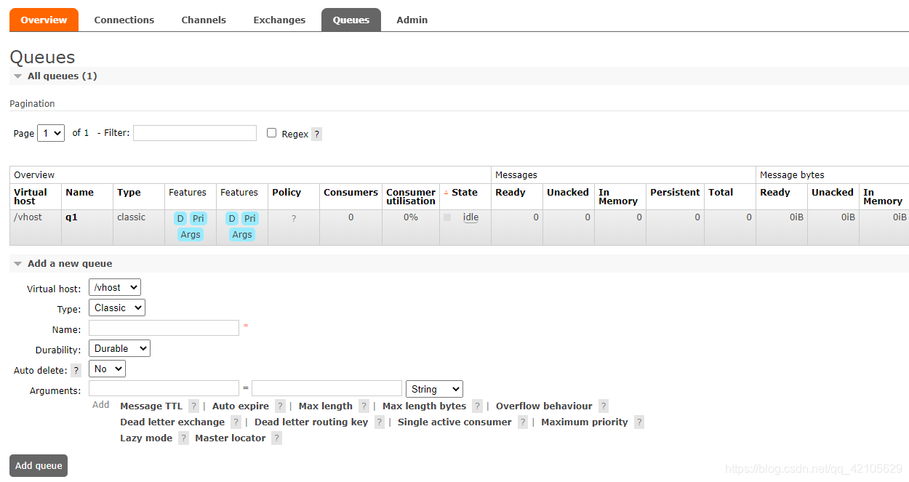This screenshot has width=909, height=482.
Task: Enable the Regex filter checkbox
Action: (x=271, y=133)
